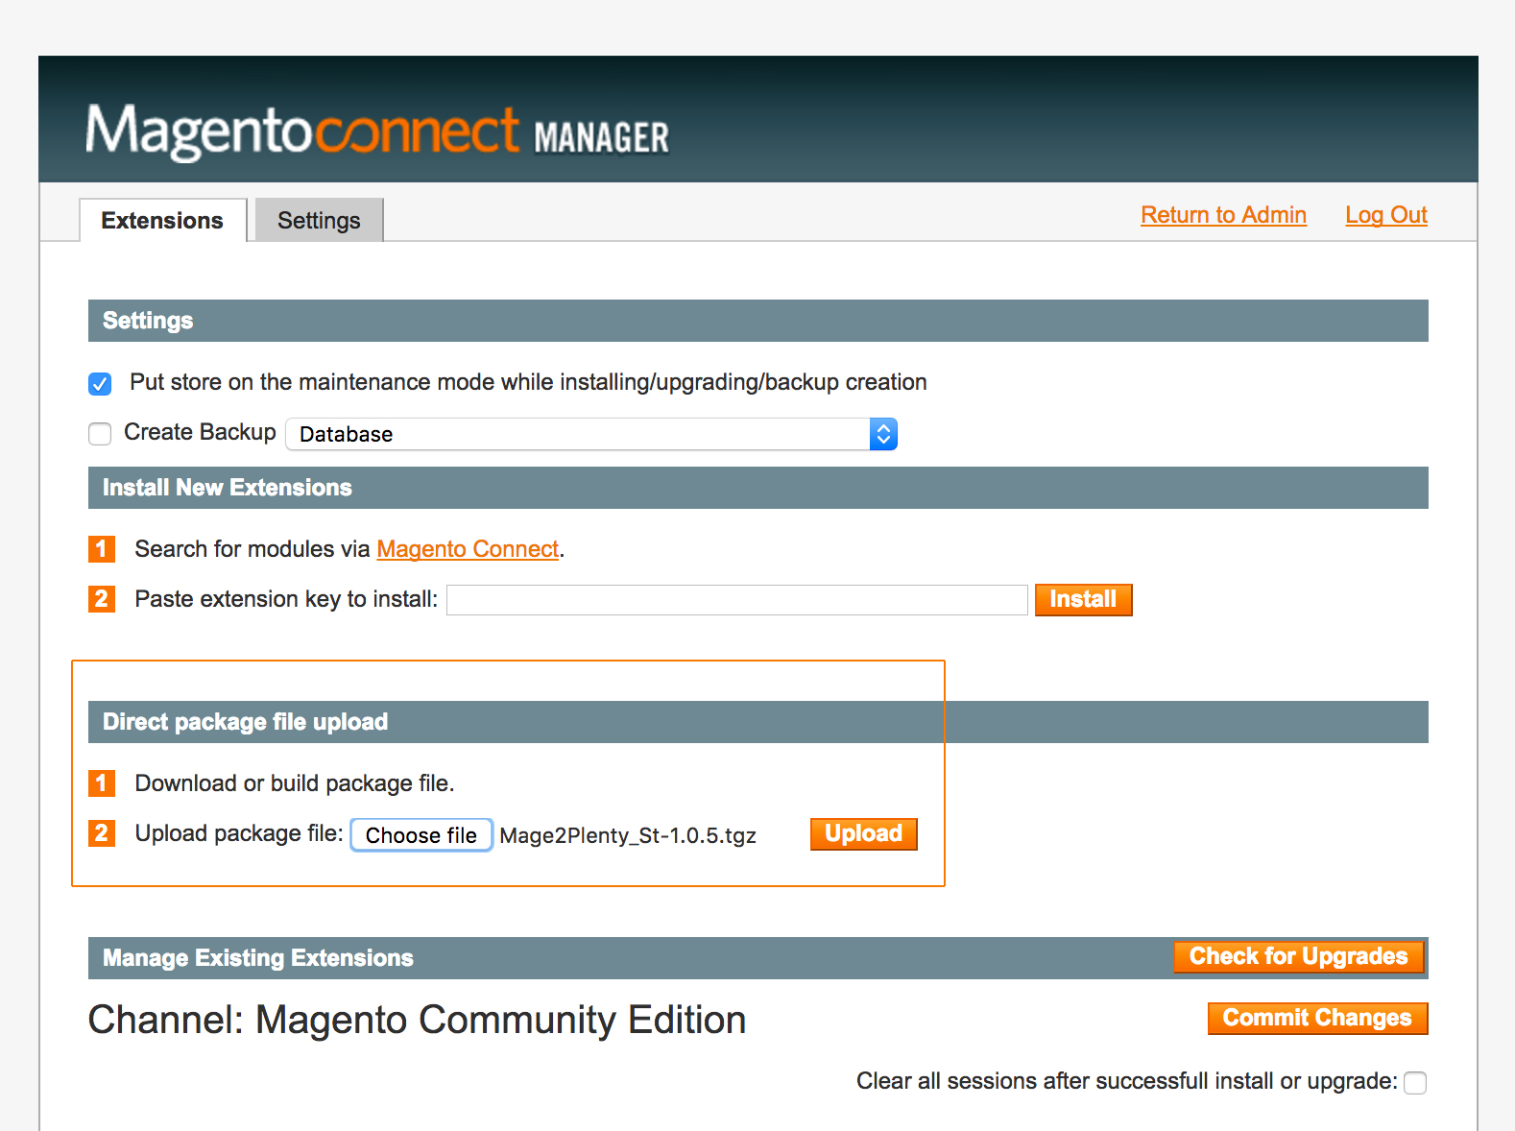Click the Upload button
The image size is (1515, 1131).
864,834
